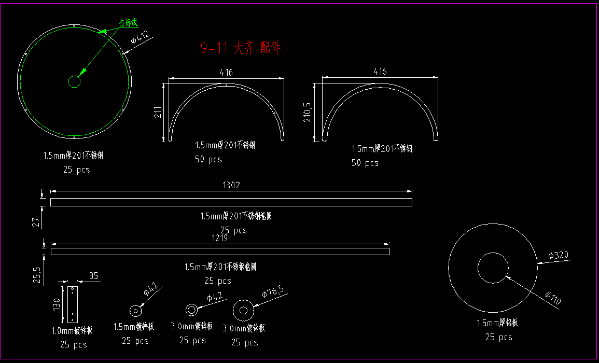
Task: Select the 210.5 vertical dimension text
Action: click(x=308, y=112)
